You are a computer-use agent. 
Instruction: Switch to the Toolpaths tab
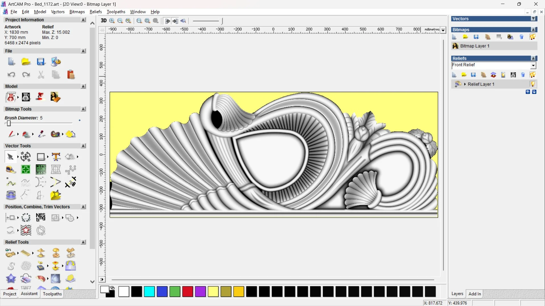(52, 294)
